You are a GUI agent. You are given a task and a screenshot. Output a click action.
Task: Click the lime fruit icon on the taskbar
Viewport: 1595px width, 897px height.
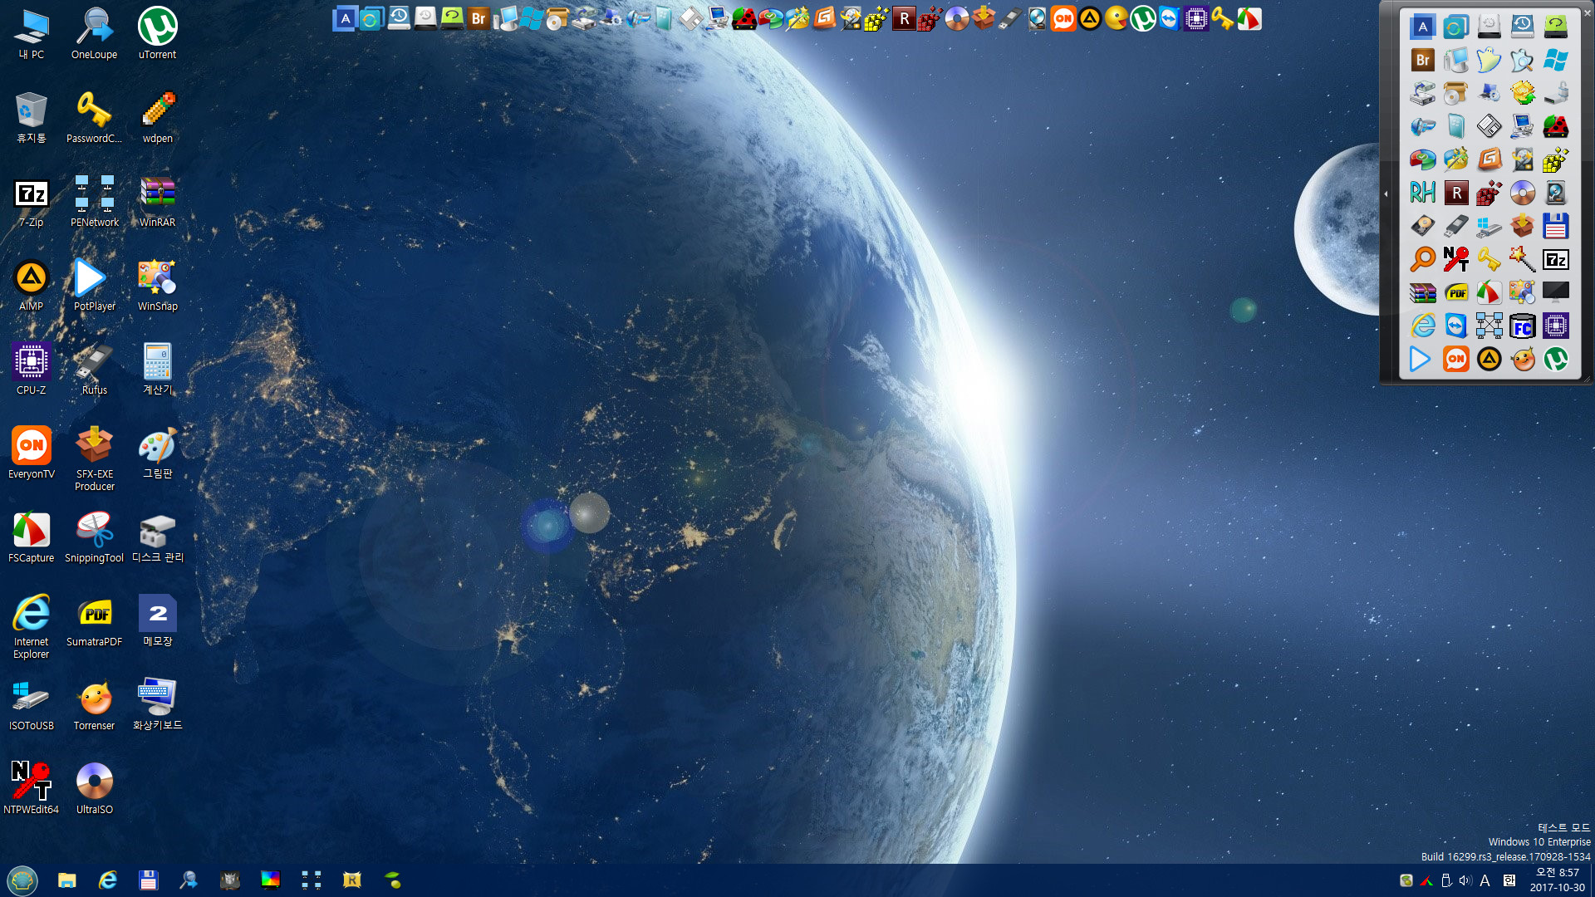(x=393, y=880)
